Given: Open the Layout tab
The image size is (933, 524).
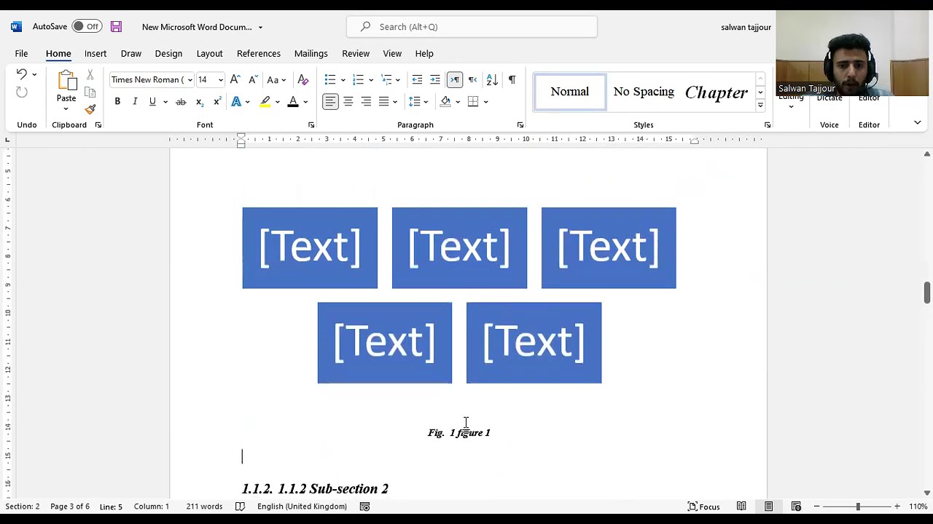Looking at the screenshot, I should 209,53.
